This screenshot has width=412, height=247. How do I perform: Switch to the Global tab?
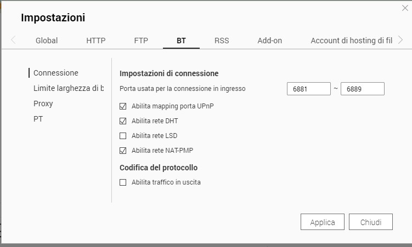(47, 41)
